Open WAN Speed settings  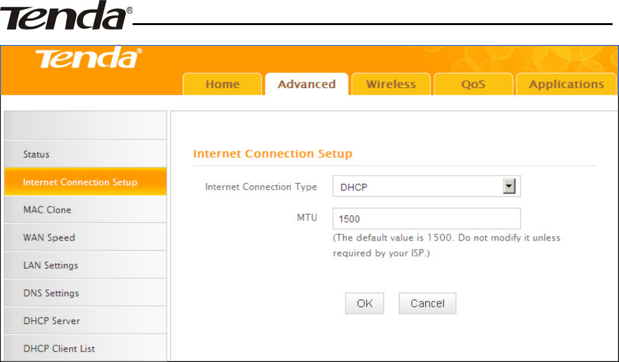click(x=86, y=237)
